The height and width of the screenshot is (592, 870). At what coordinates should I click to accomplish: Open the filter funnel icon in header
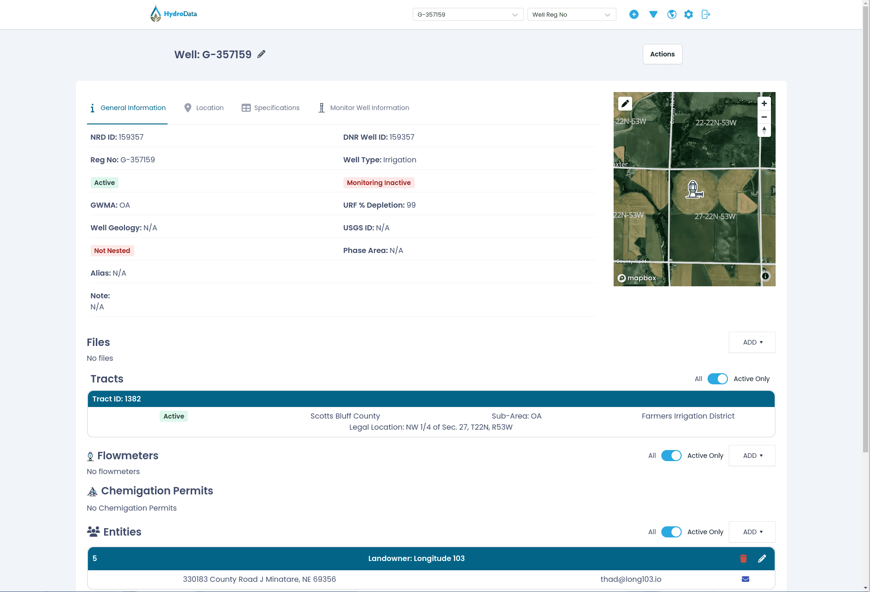point(653,14)
